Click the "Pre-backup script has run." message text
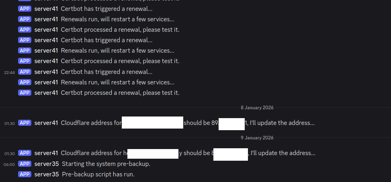Image resolution: width=391 pixels, height=182 pixels. pyautogui.click(x=98, y=174)
